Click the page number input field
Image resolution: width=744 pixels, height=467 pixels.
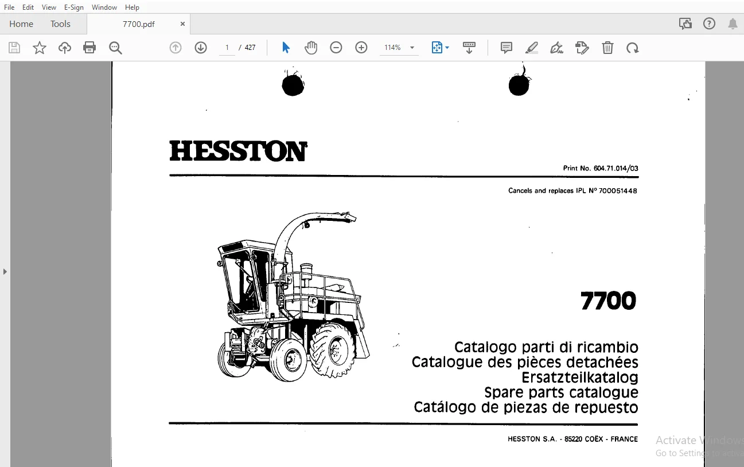point(227,48)
